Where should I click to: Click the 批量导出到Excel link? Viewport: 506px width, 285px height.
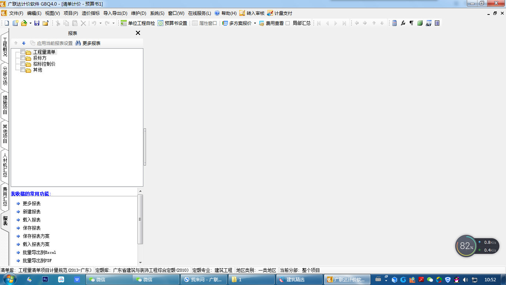coord(39,252)
